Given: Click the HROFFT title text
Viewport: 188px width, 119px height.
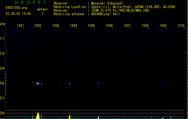Looking at the screenshot, I should [x=31, y=2].
